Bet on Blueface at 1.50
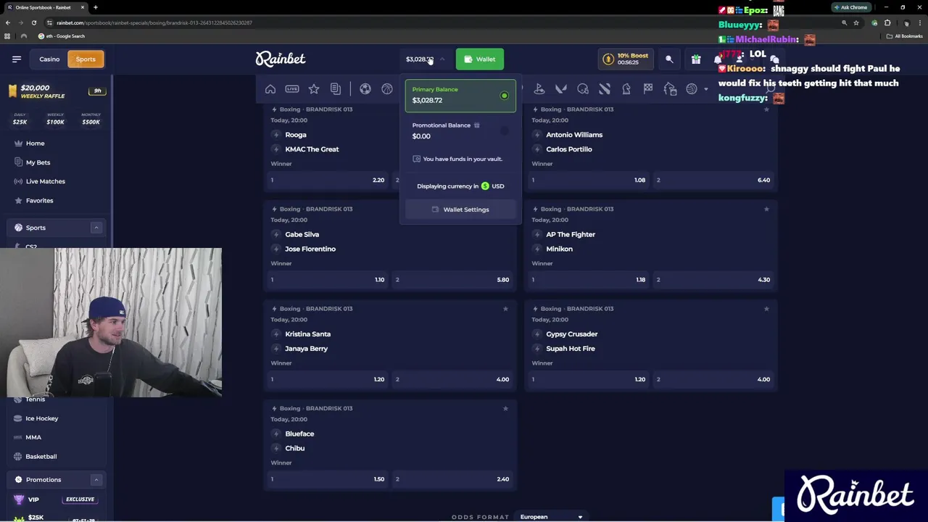The width and height of the screenshot is (928, 522). [328, 479]
